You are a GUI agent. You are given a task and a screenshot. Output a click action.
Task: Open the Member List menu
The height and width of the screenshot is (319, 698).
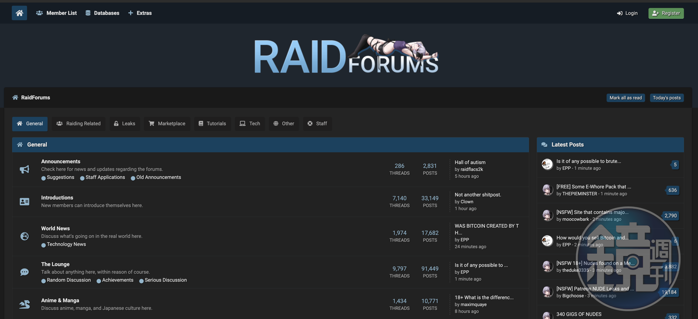[56, 13]
